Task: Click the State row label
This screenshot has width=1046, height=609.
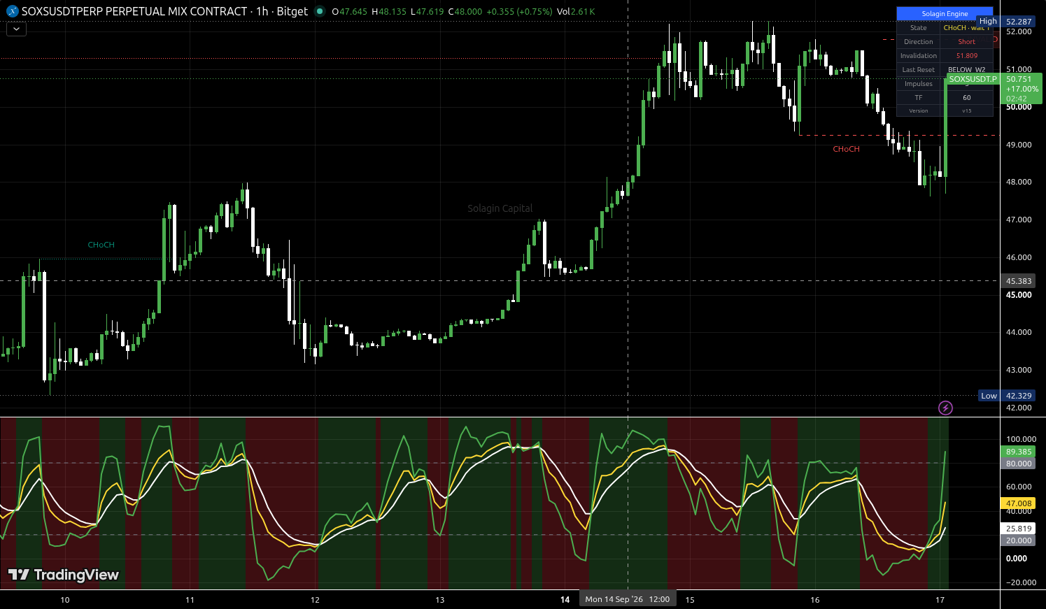Action: (918, 28)
